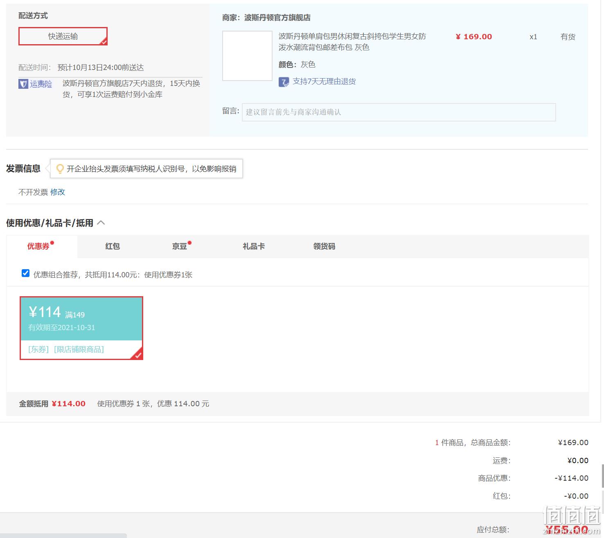
Task: Open the 运费险 link
Action: [x=41, y=84]
